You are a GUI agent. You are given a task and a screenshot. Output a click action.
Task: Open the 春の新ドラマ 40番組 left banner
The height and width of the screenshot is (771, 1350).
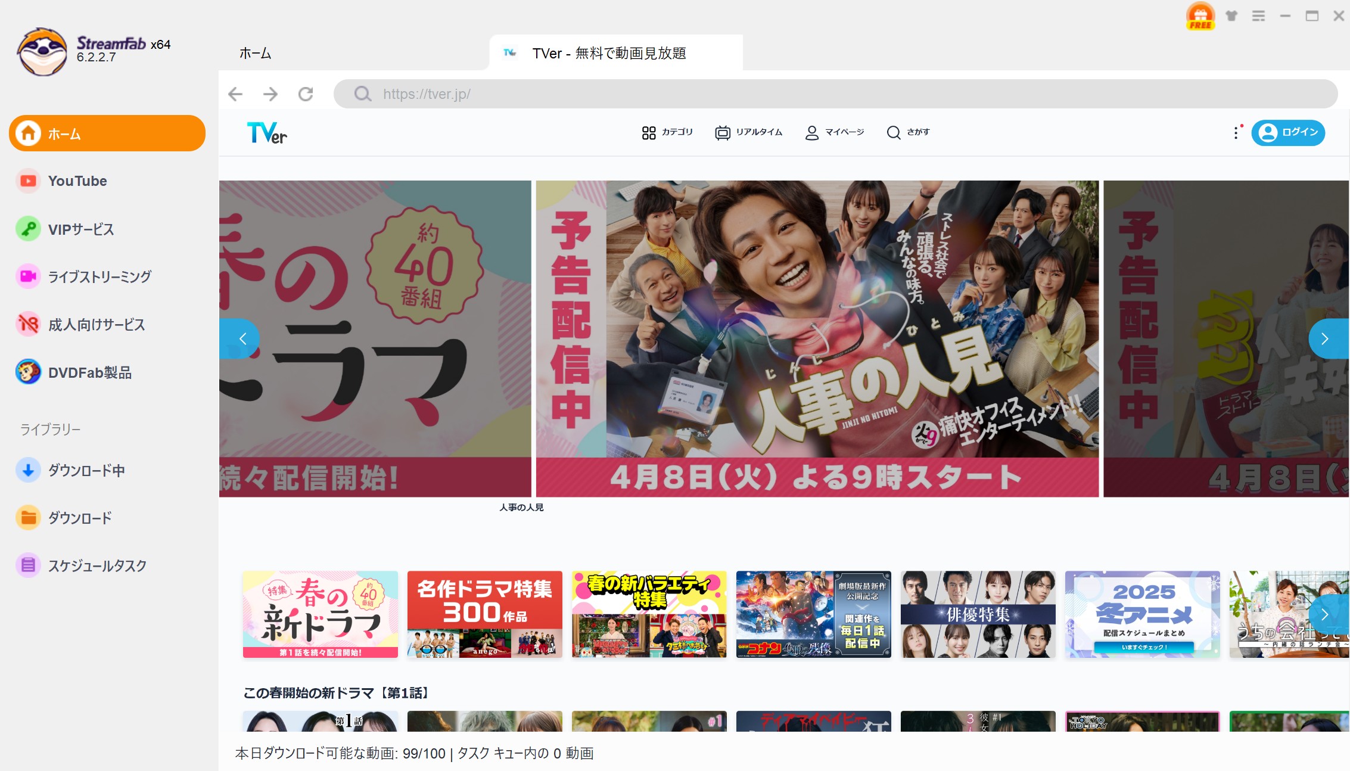tap(375, 338)
